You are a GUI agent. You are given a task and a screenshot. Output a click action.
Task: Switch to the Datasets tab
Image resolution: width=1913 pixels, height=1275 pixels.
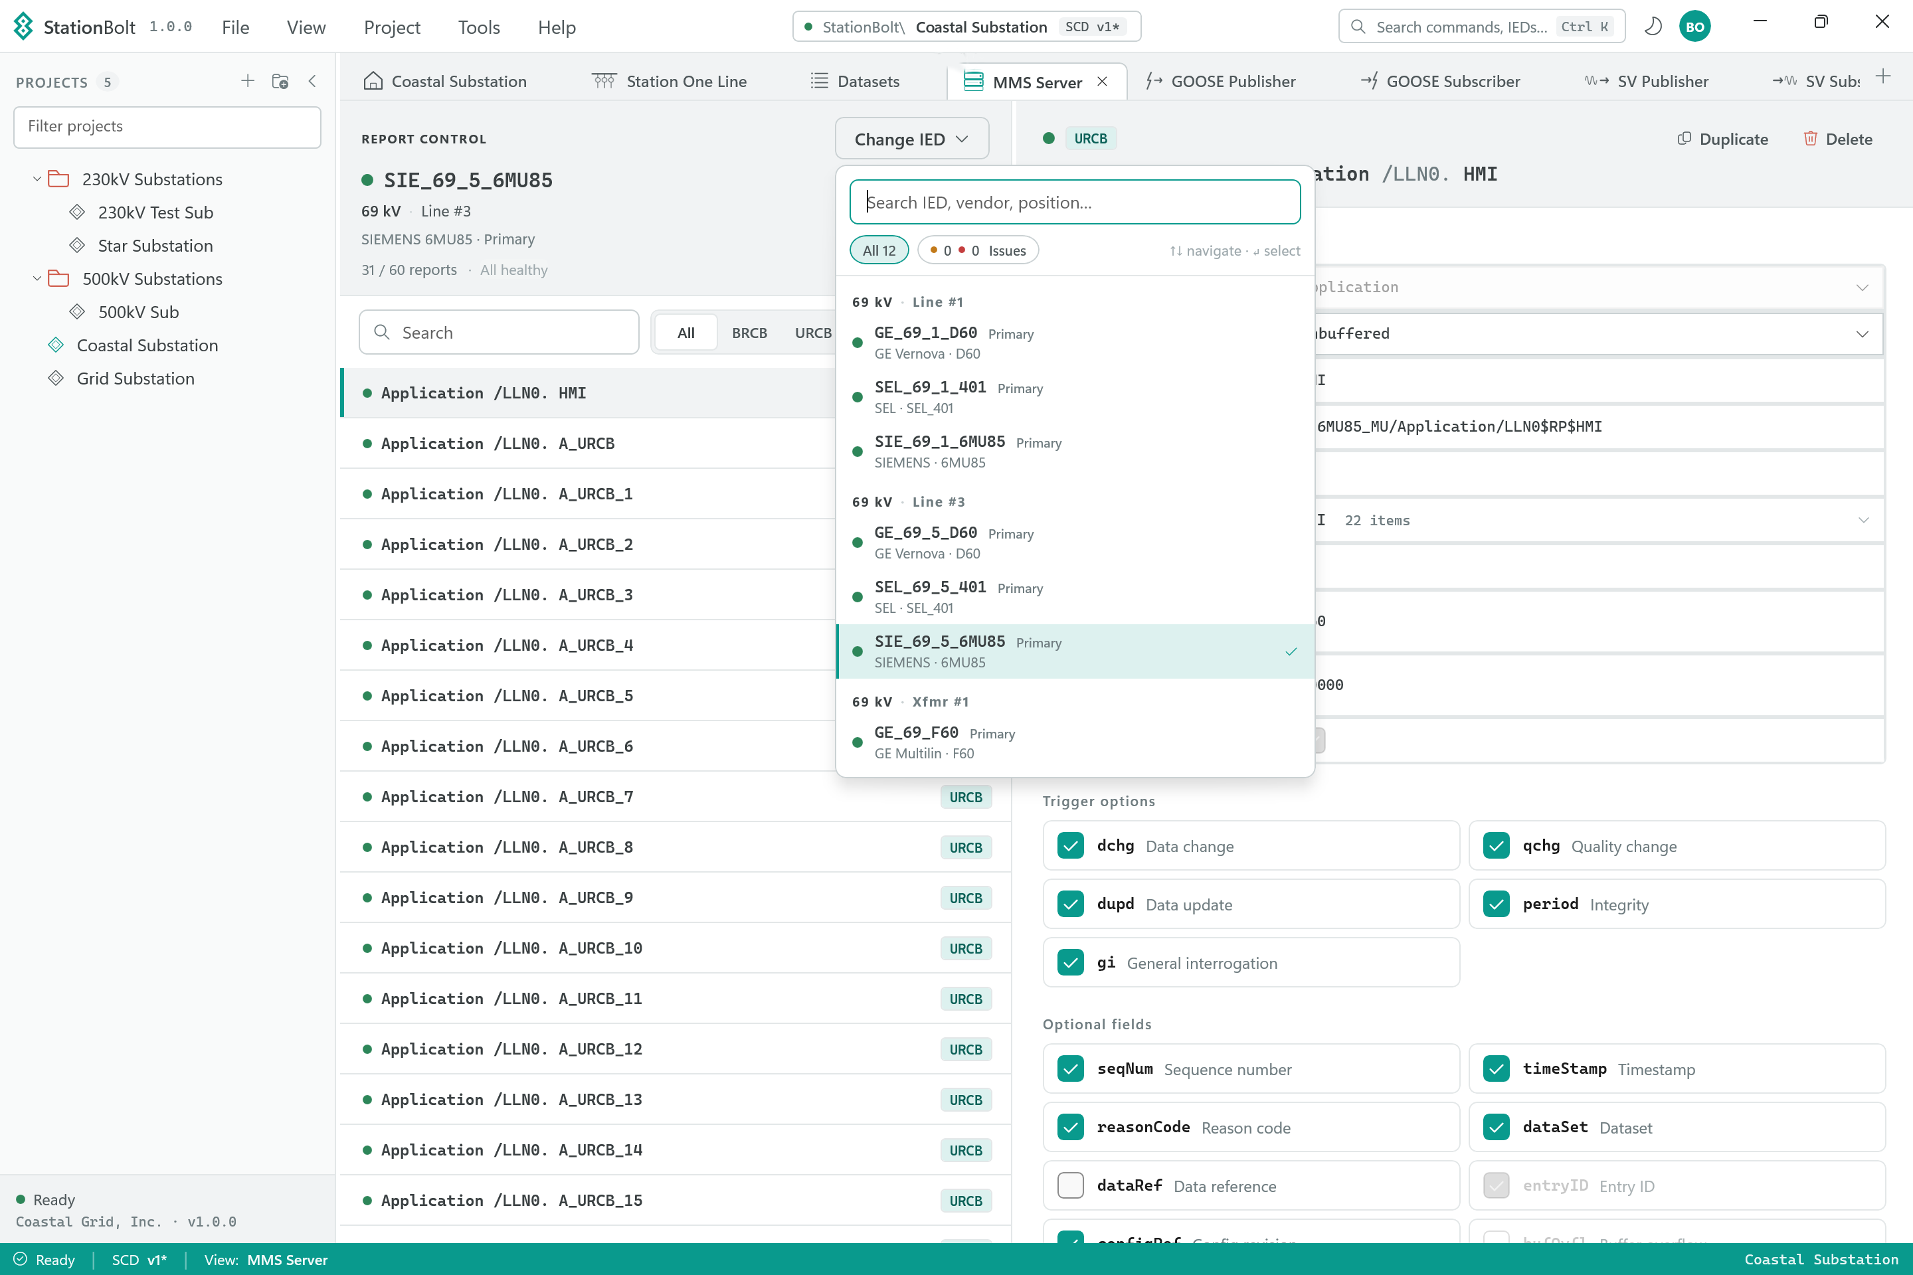point(856,81)
